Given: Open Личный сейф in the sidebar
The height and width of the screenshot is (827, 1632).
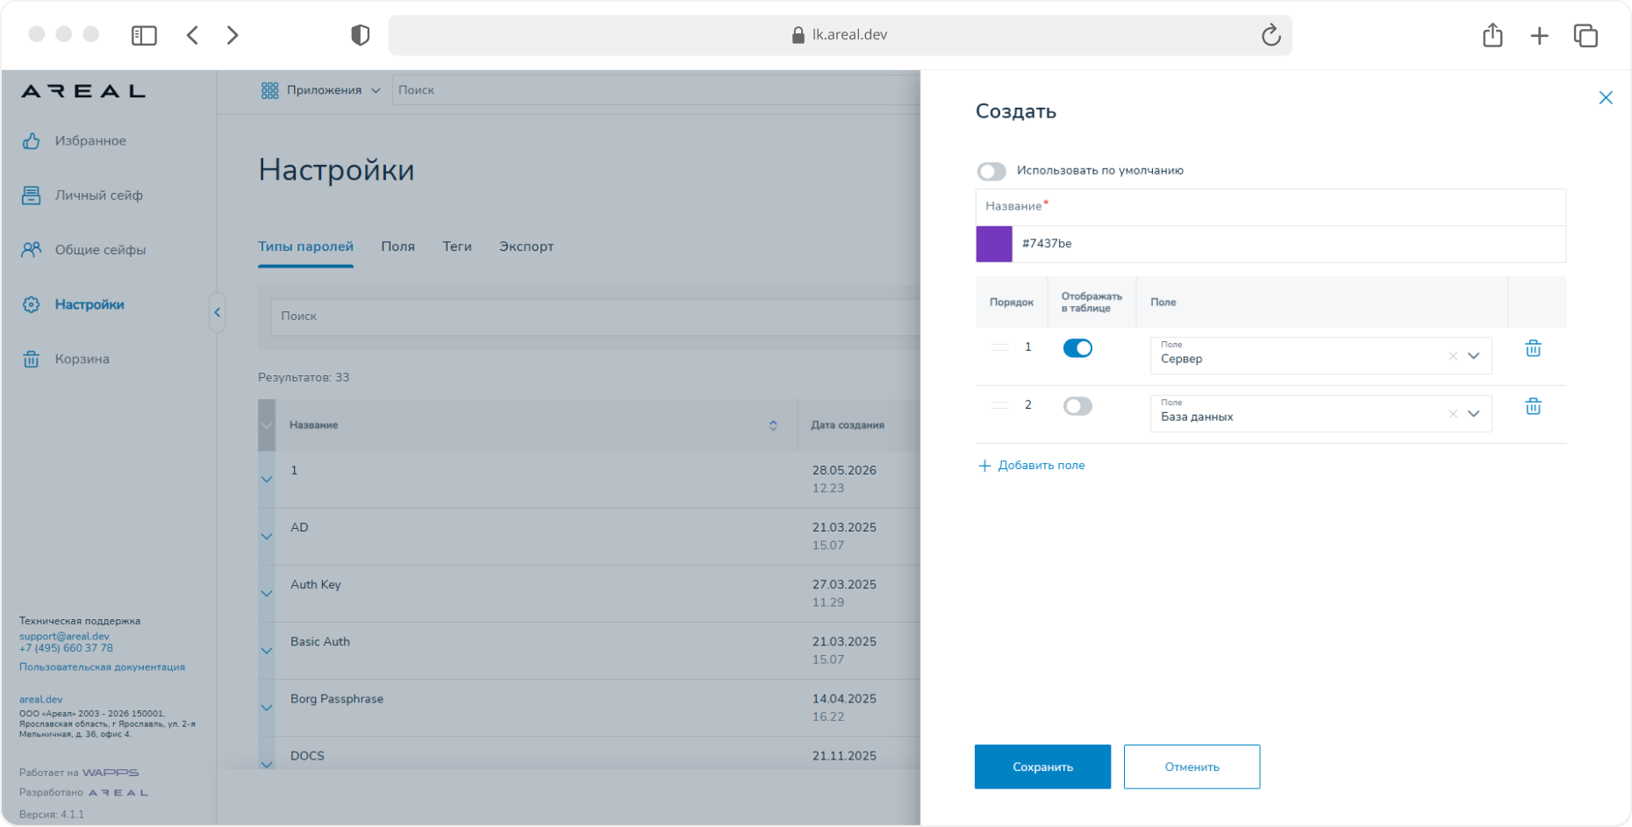Looking at the screenshot, I should pos(99,196).
